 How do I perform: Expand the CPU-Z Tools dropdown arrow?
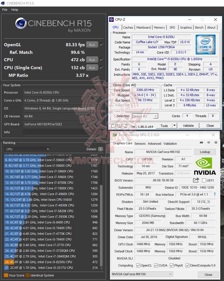tap(175, 126)
